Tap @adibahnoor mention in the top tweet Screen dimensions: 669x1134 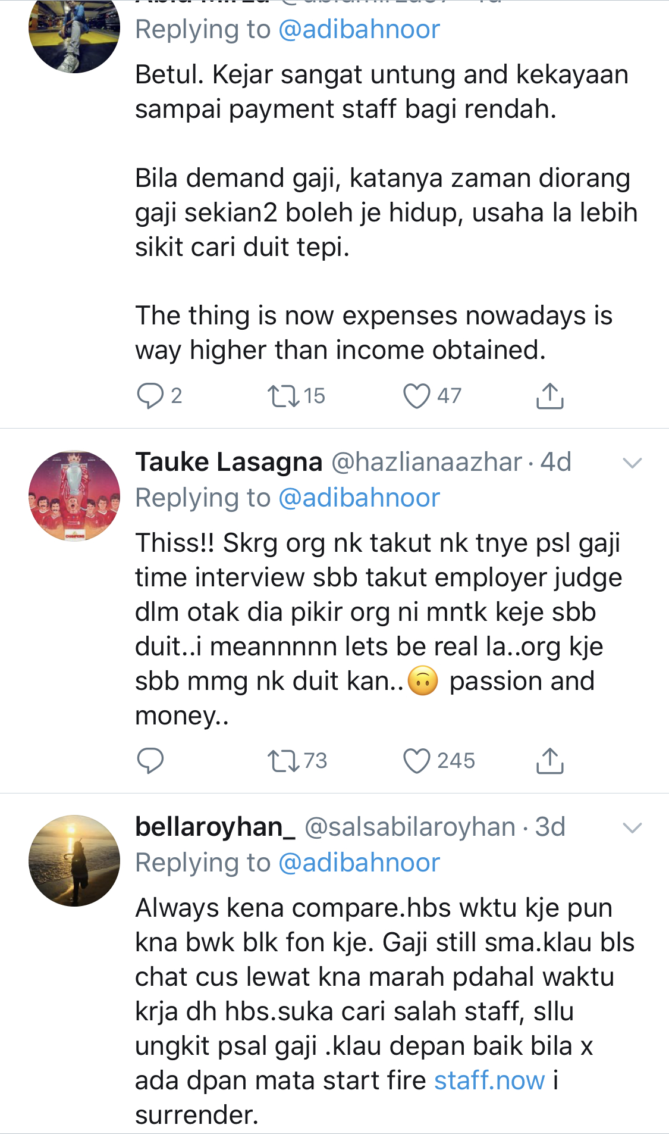point(359,29)
